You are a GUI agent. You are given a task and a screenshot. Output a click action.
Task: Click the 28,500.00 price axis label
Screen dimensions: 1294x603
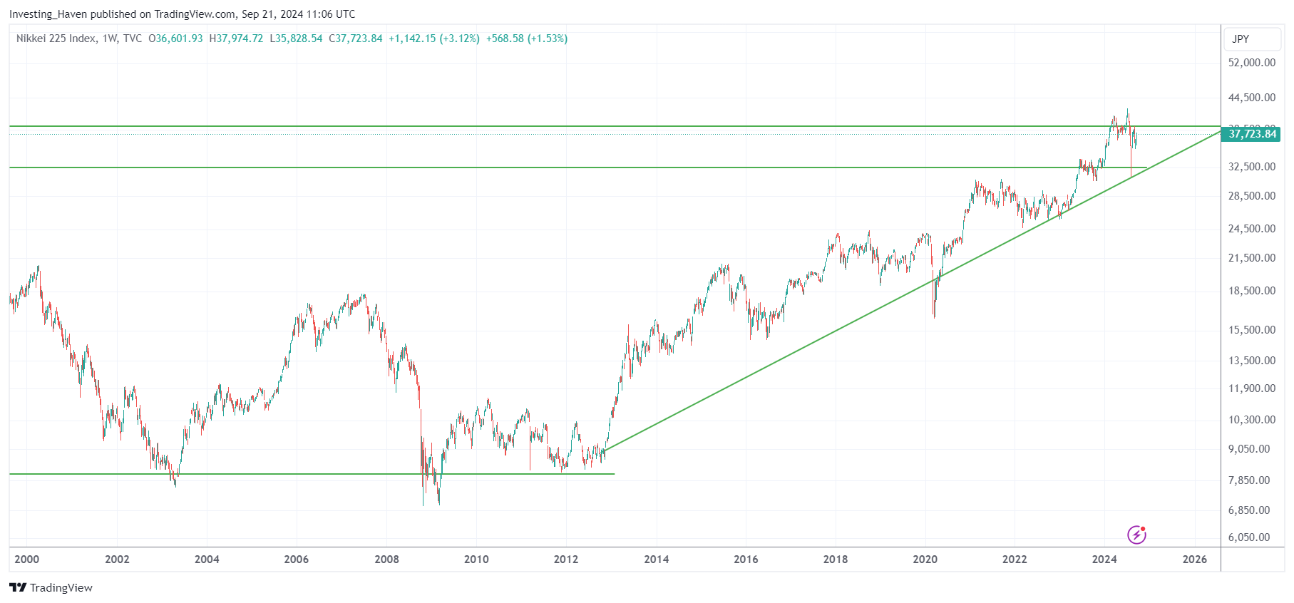coord(1251,196)
